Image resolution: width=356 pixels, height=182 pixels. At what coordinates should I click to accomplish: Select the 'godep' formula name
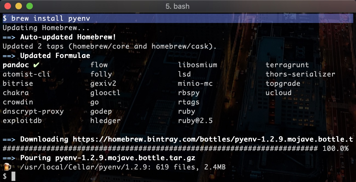[x=101, y=111]
